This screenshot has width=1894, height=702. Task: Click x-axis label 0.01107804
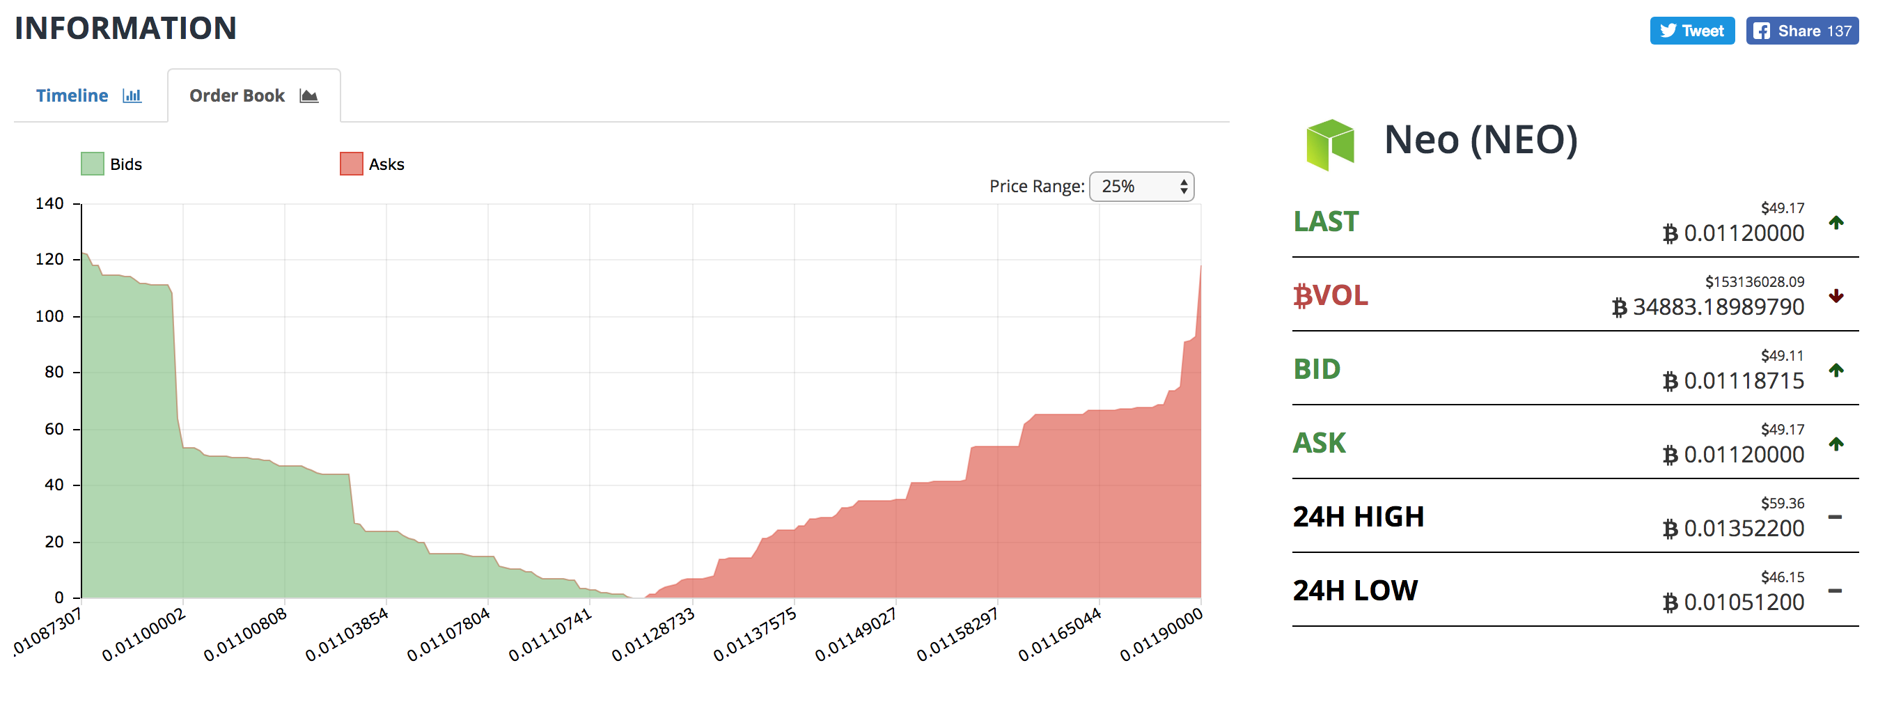point(449,635)
